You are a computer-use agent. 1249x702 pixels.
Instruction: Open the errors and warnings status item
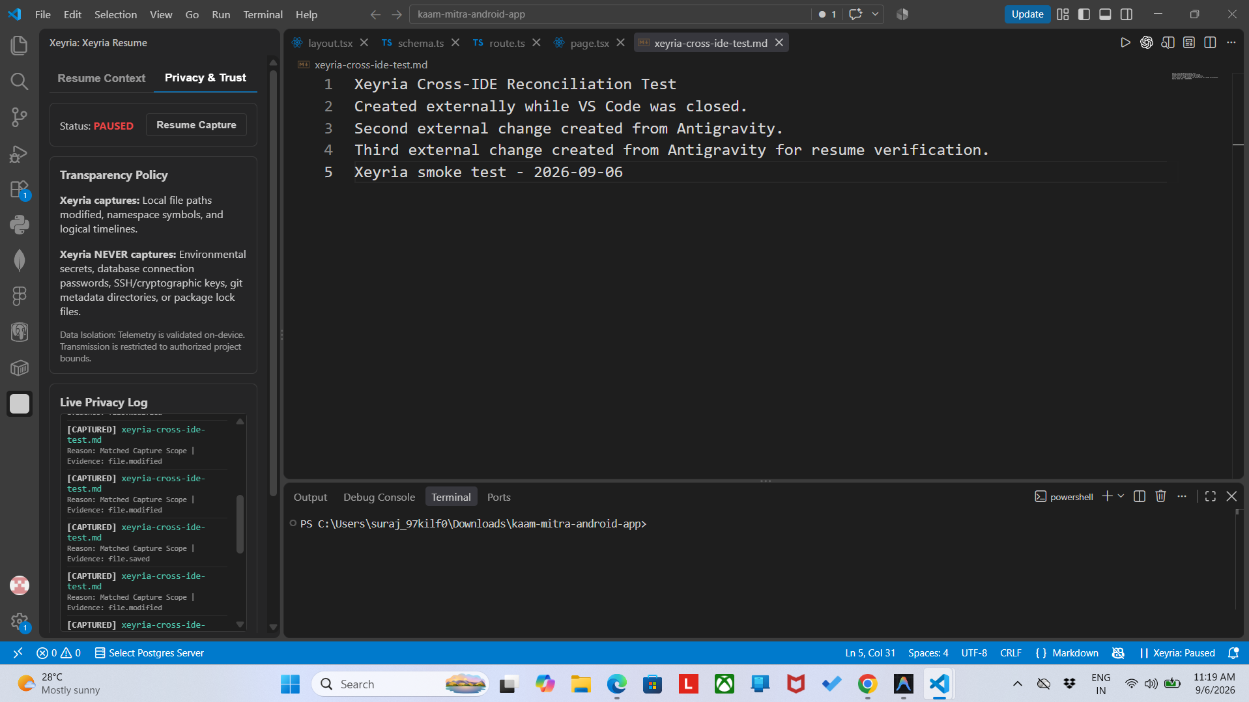(59, 653)
